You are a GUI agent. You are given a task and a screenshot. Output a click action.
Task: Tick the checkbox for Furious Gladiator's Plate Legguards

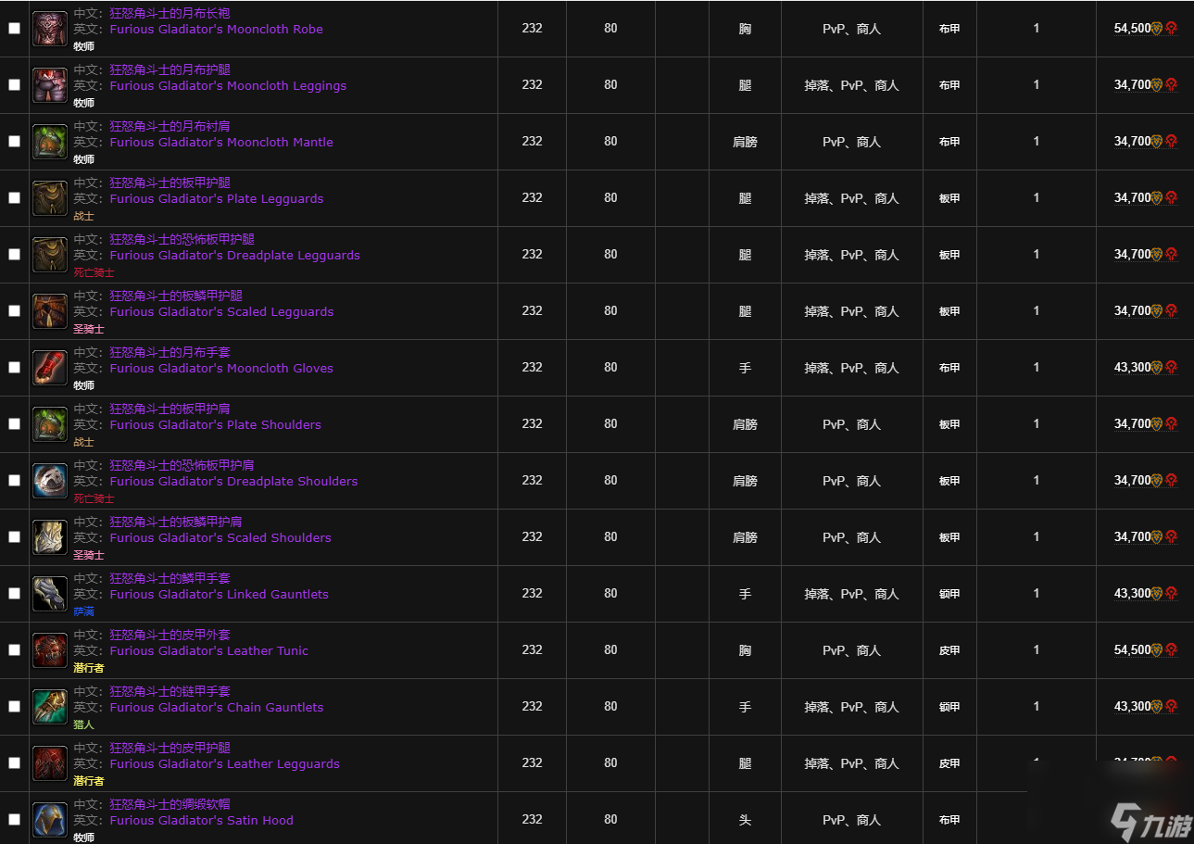(x=14, y=198)
